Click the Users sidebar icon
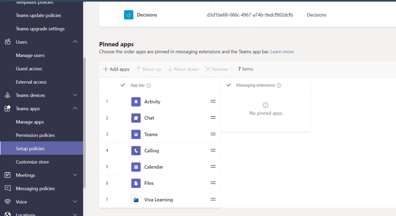Image resolution: width=396 pixels, height=216 pixels. click(8, 42)
